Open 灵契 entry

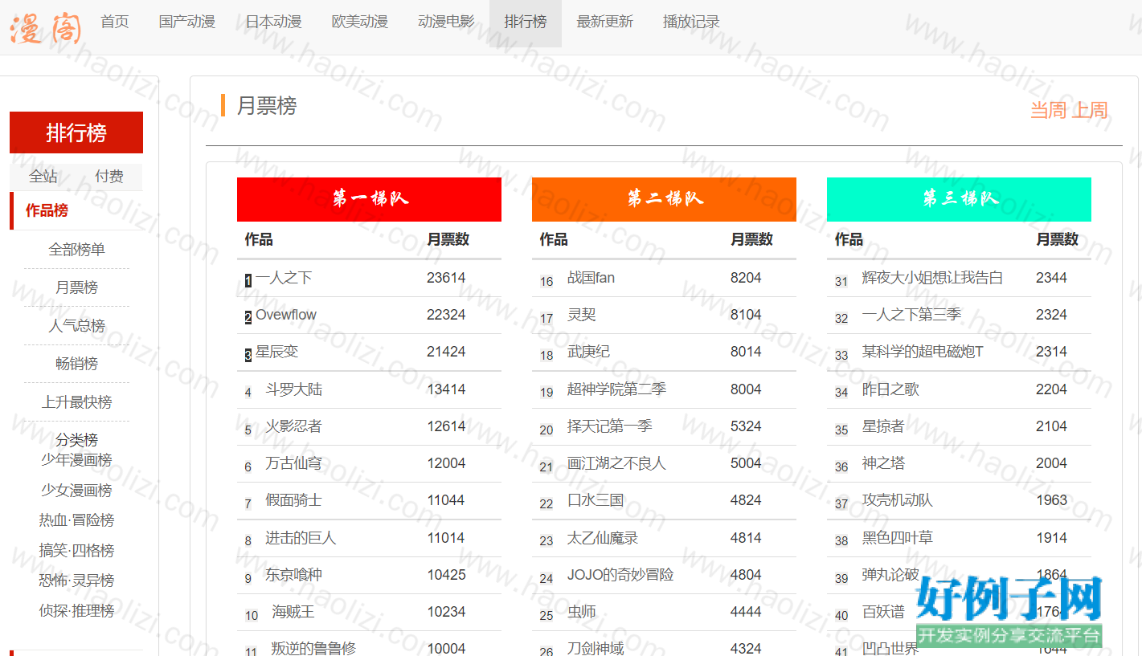tap(582, 315)
